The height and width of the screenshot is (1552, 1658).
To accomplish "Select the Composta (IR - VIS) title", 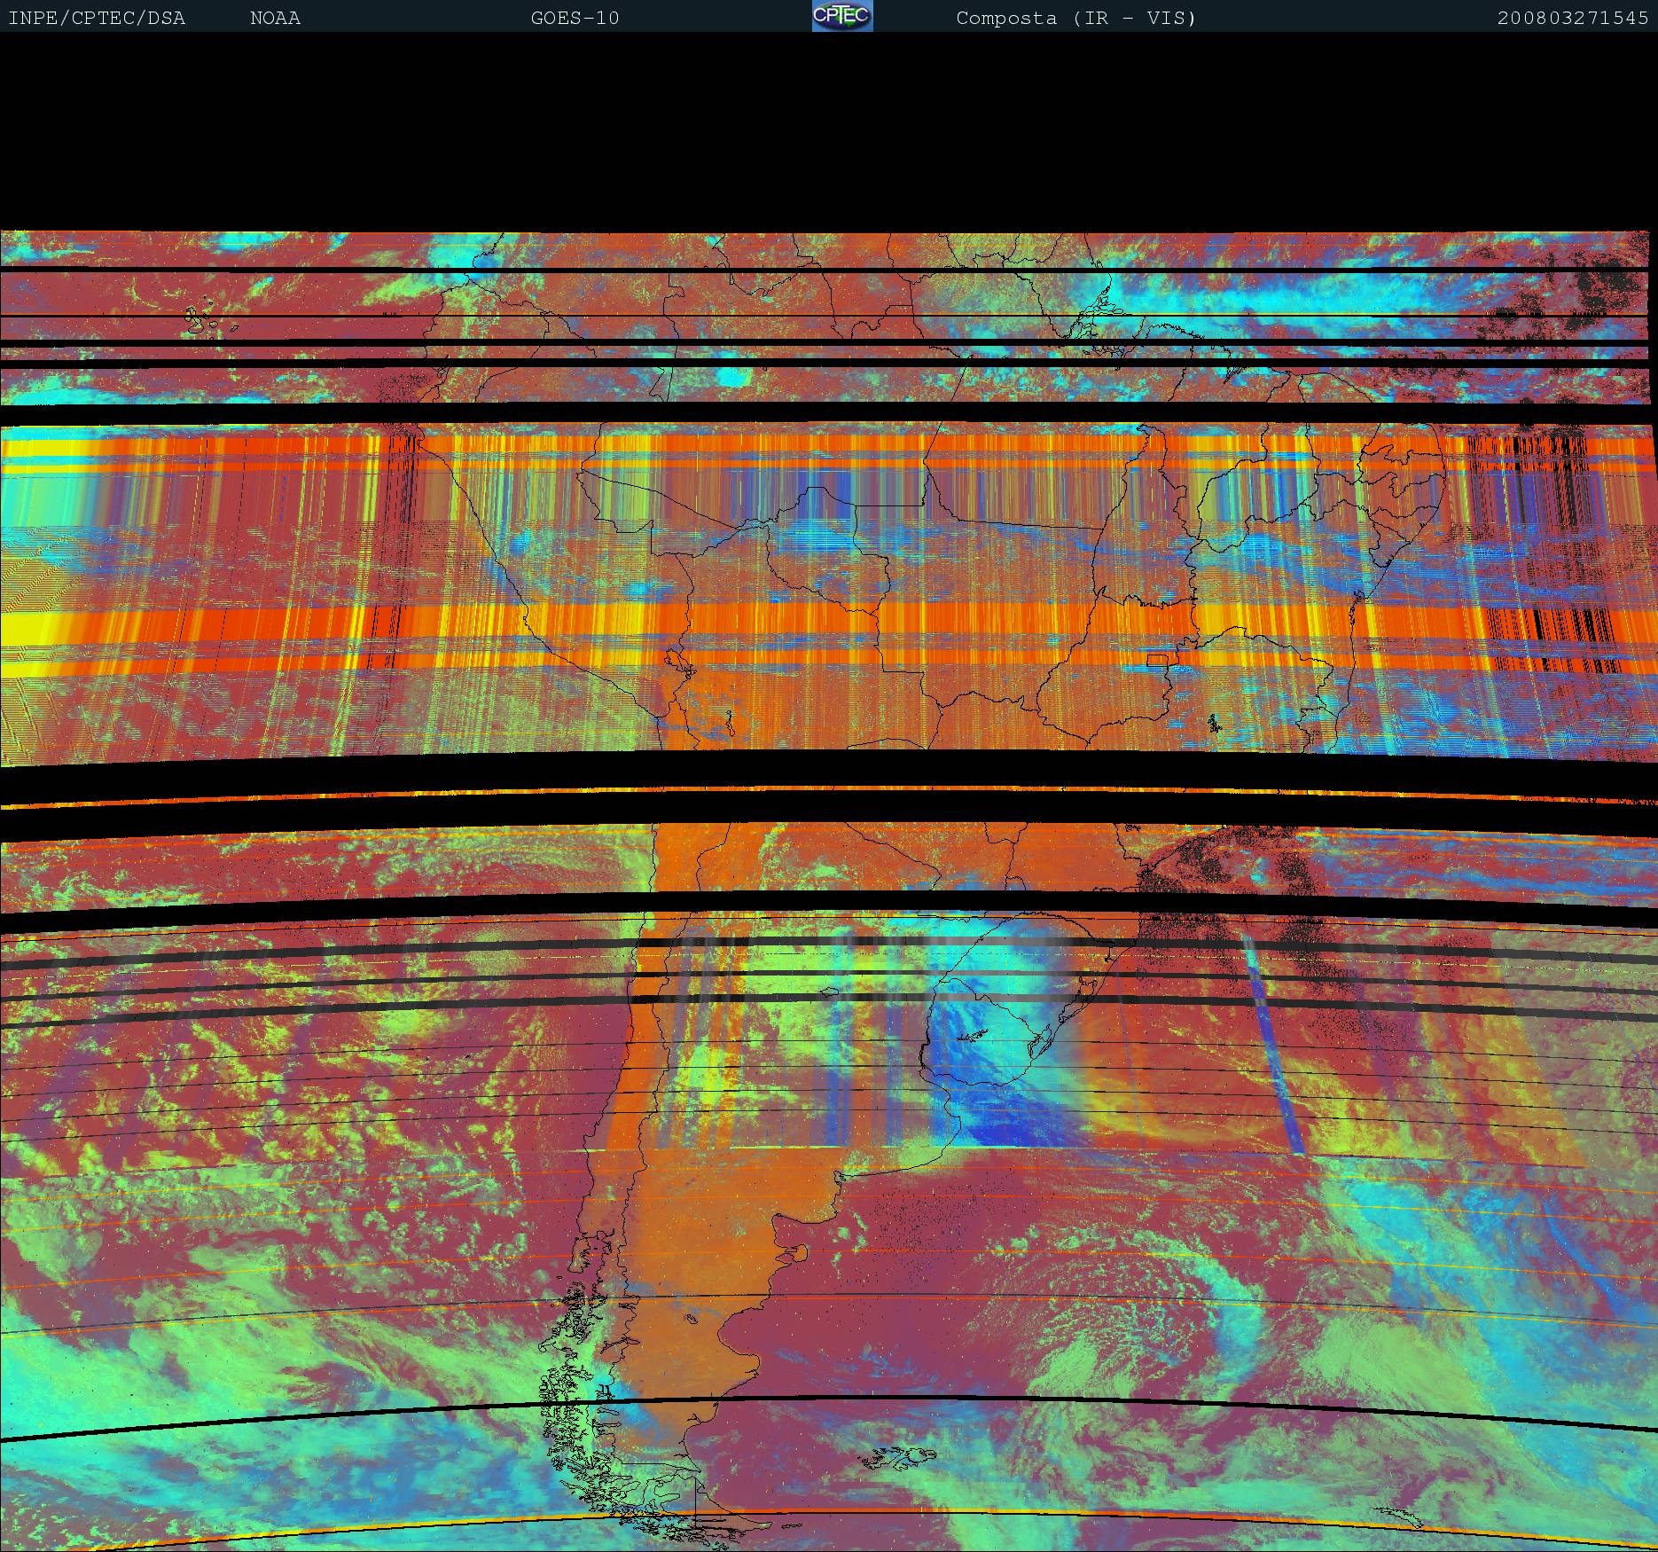I will click(x=1075, y=19).
